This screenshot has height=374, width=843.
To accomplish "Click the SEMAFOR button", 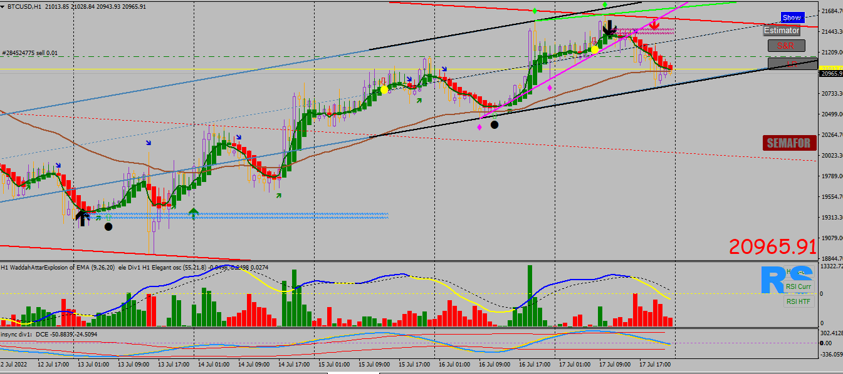I will click(789, 143).
